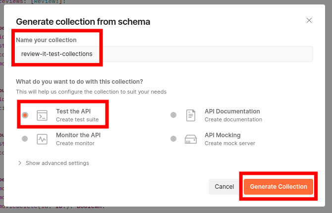The height and width of the screenshot is (213, 332).
Task: Click the Monitor the API pulse icon
Action: tap(42, 139)
